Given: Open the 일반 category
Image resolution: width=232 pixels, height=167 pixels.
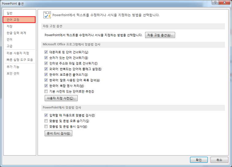Looking at the screenshot, I should click(x=10, y=13).
